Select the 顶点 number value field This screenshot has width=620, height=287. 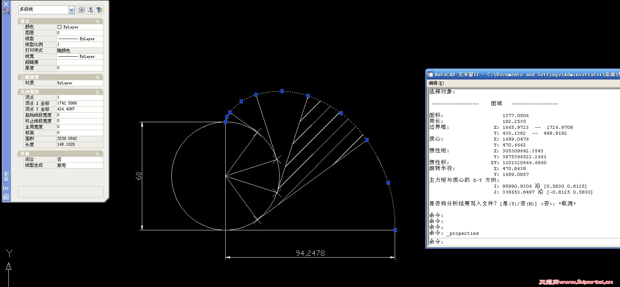79,98
